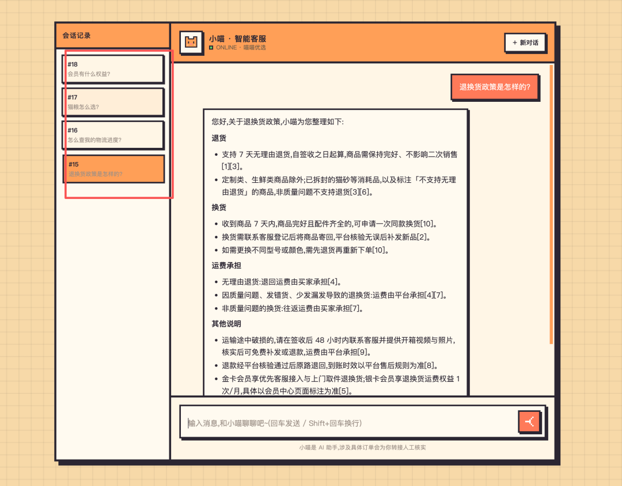Screen dimensions: 622x486
Task: Click the bold 其他说明 section heading
Action: [x=226, y=324]
